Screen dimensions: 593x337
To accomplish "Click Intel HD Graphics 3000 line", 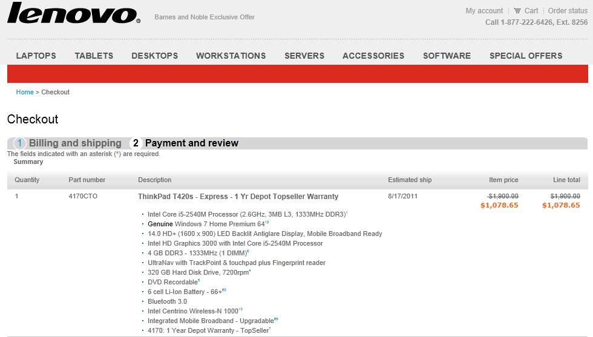I will coord(235,243).
